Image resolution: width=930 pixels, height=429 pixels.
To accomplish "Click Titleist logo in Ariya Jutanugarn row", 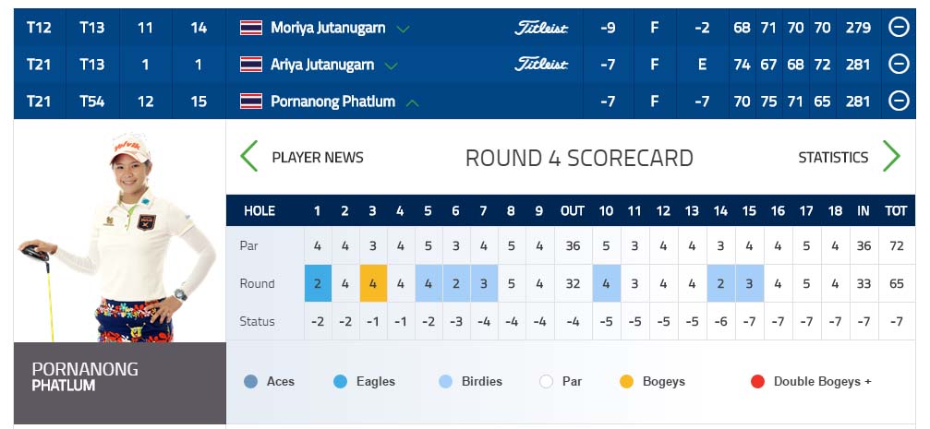I will pyautogui.click(x=541, y=65).
